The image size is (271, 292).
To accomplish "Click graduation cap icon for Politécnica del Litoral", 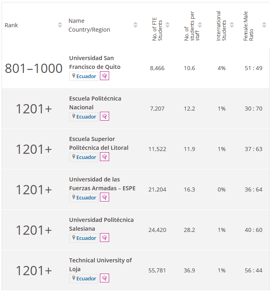I will pos(104,157).
